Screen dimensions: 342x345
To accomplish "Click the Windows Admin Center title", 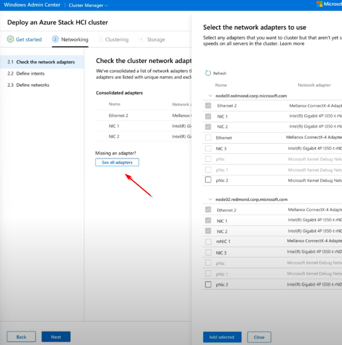I will pyautogui.click(x=32, y=5).
